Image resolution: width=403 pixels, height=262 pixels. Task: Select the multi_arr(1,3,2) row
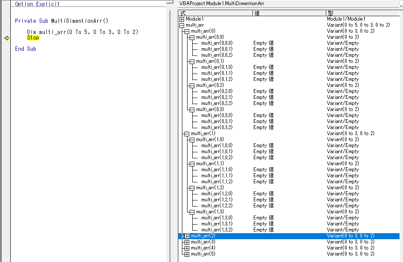coord(289,230)
